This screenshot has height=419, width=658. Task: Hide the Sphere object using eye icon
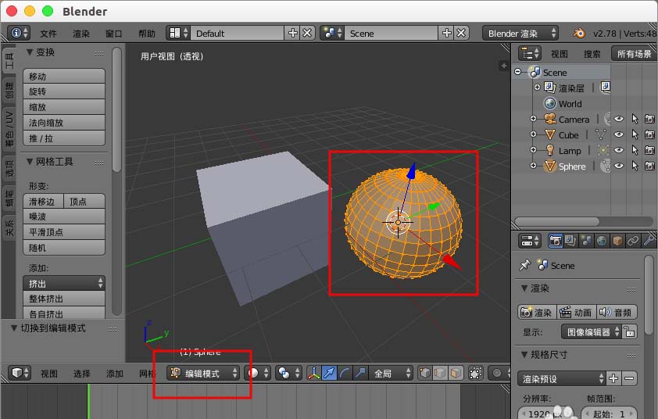[618, 167]
